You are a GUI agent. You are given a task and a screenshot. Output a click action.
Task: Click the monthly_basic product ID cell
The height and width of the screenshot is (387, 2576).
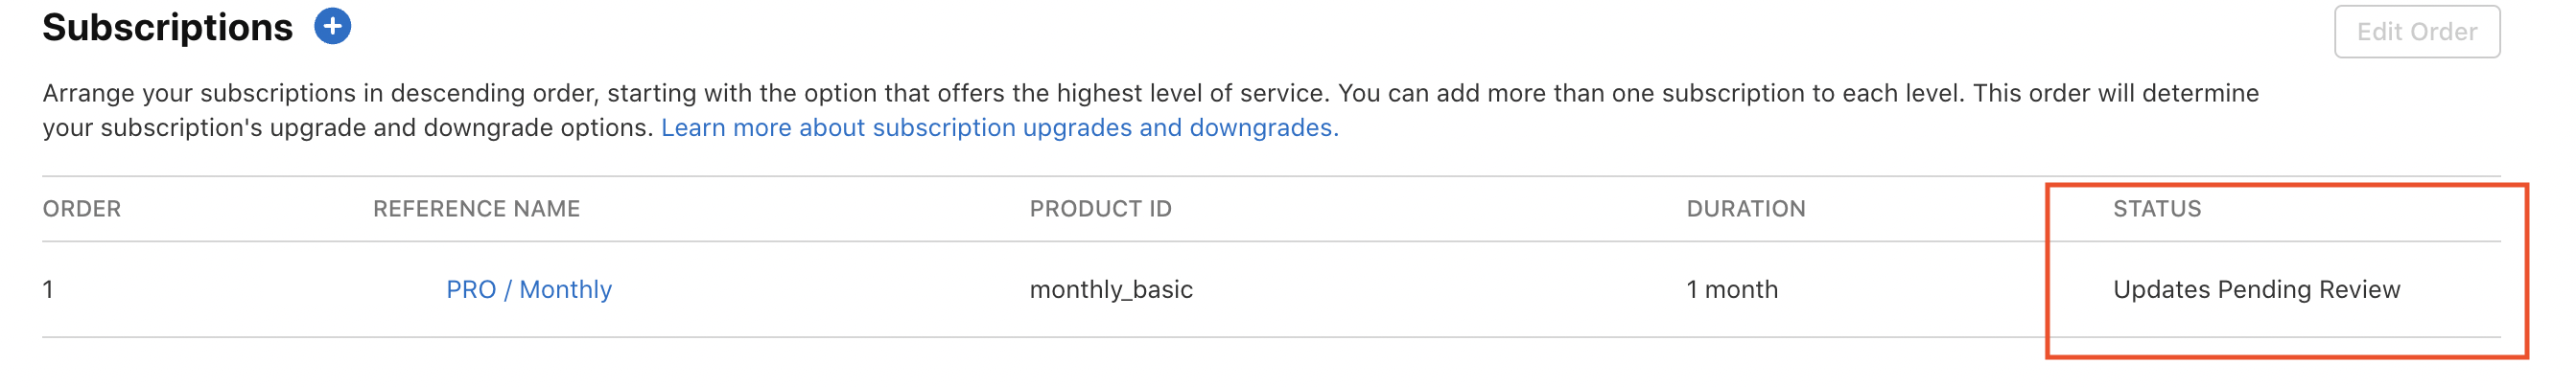coord(1110,290)
